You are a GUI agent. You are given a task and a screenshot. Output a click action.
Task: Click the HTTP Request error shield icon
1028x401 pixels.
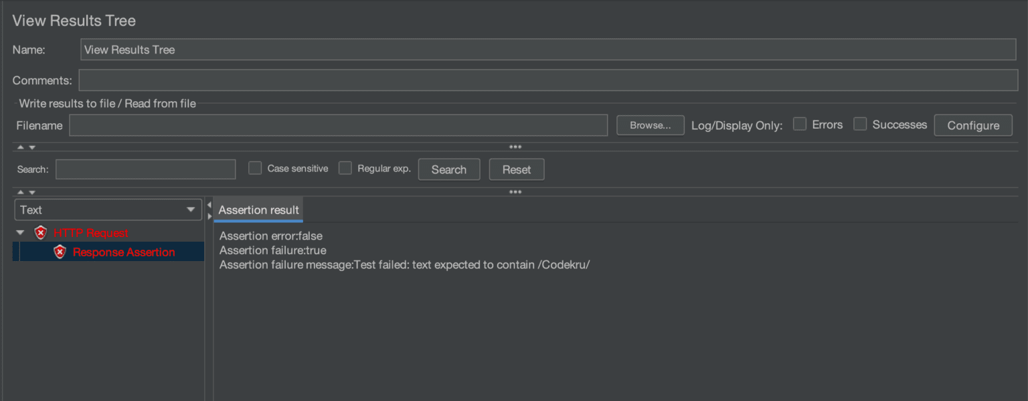pyautogui.click(x=41, y=233)
